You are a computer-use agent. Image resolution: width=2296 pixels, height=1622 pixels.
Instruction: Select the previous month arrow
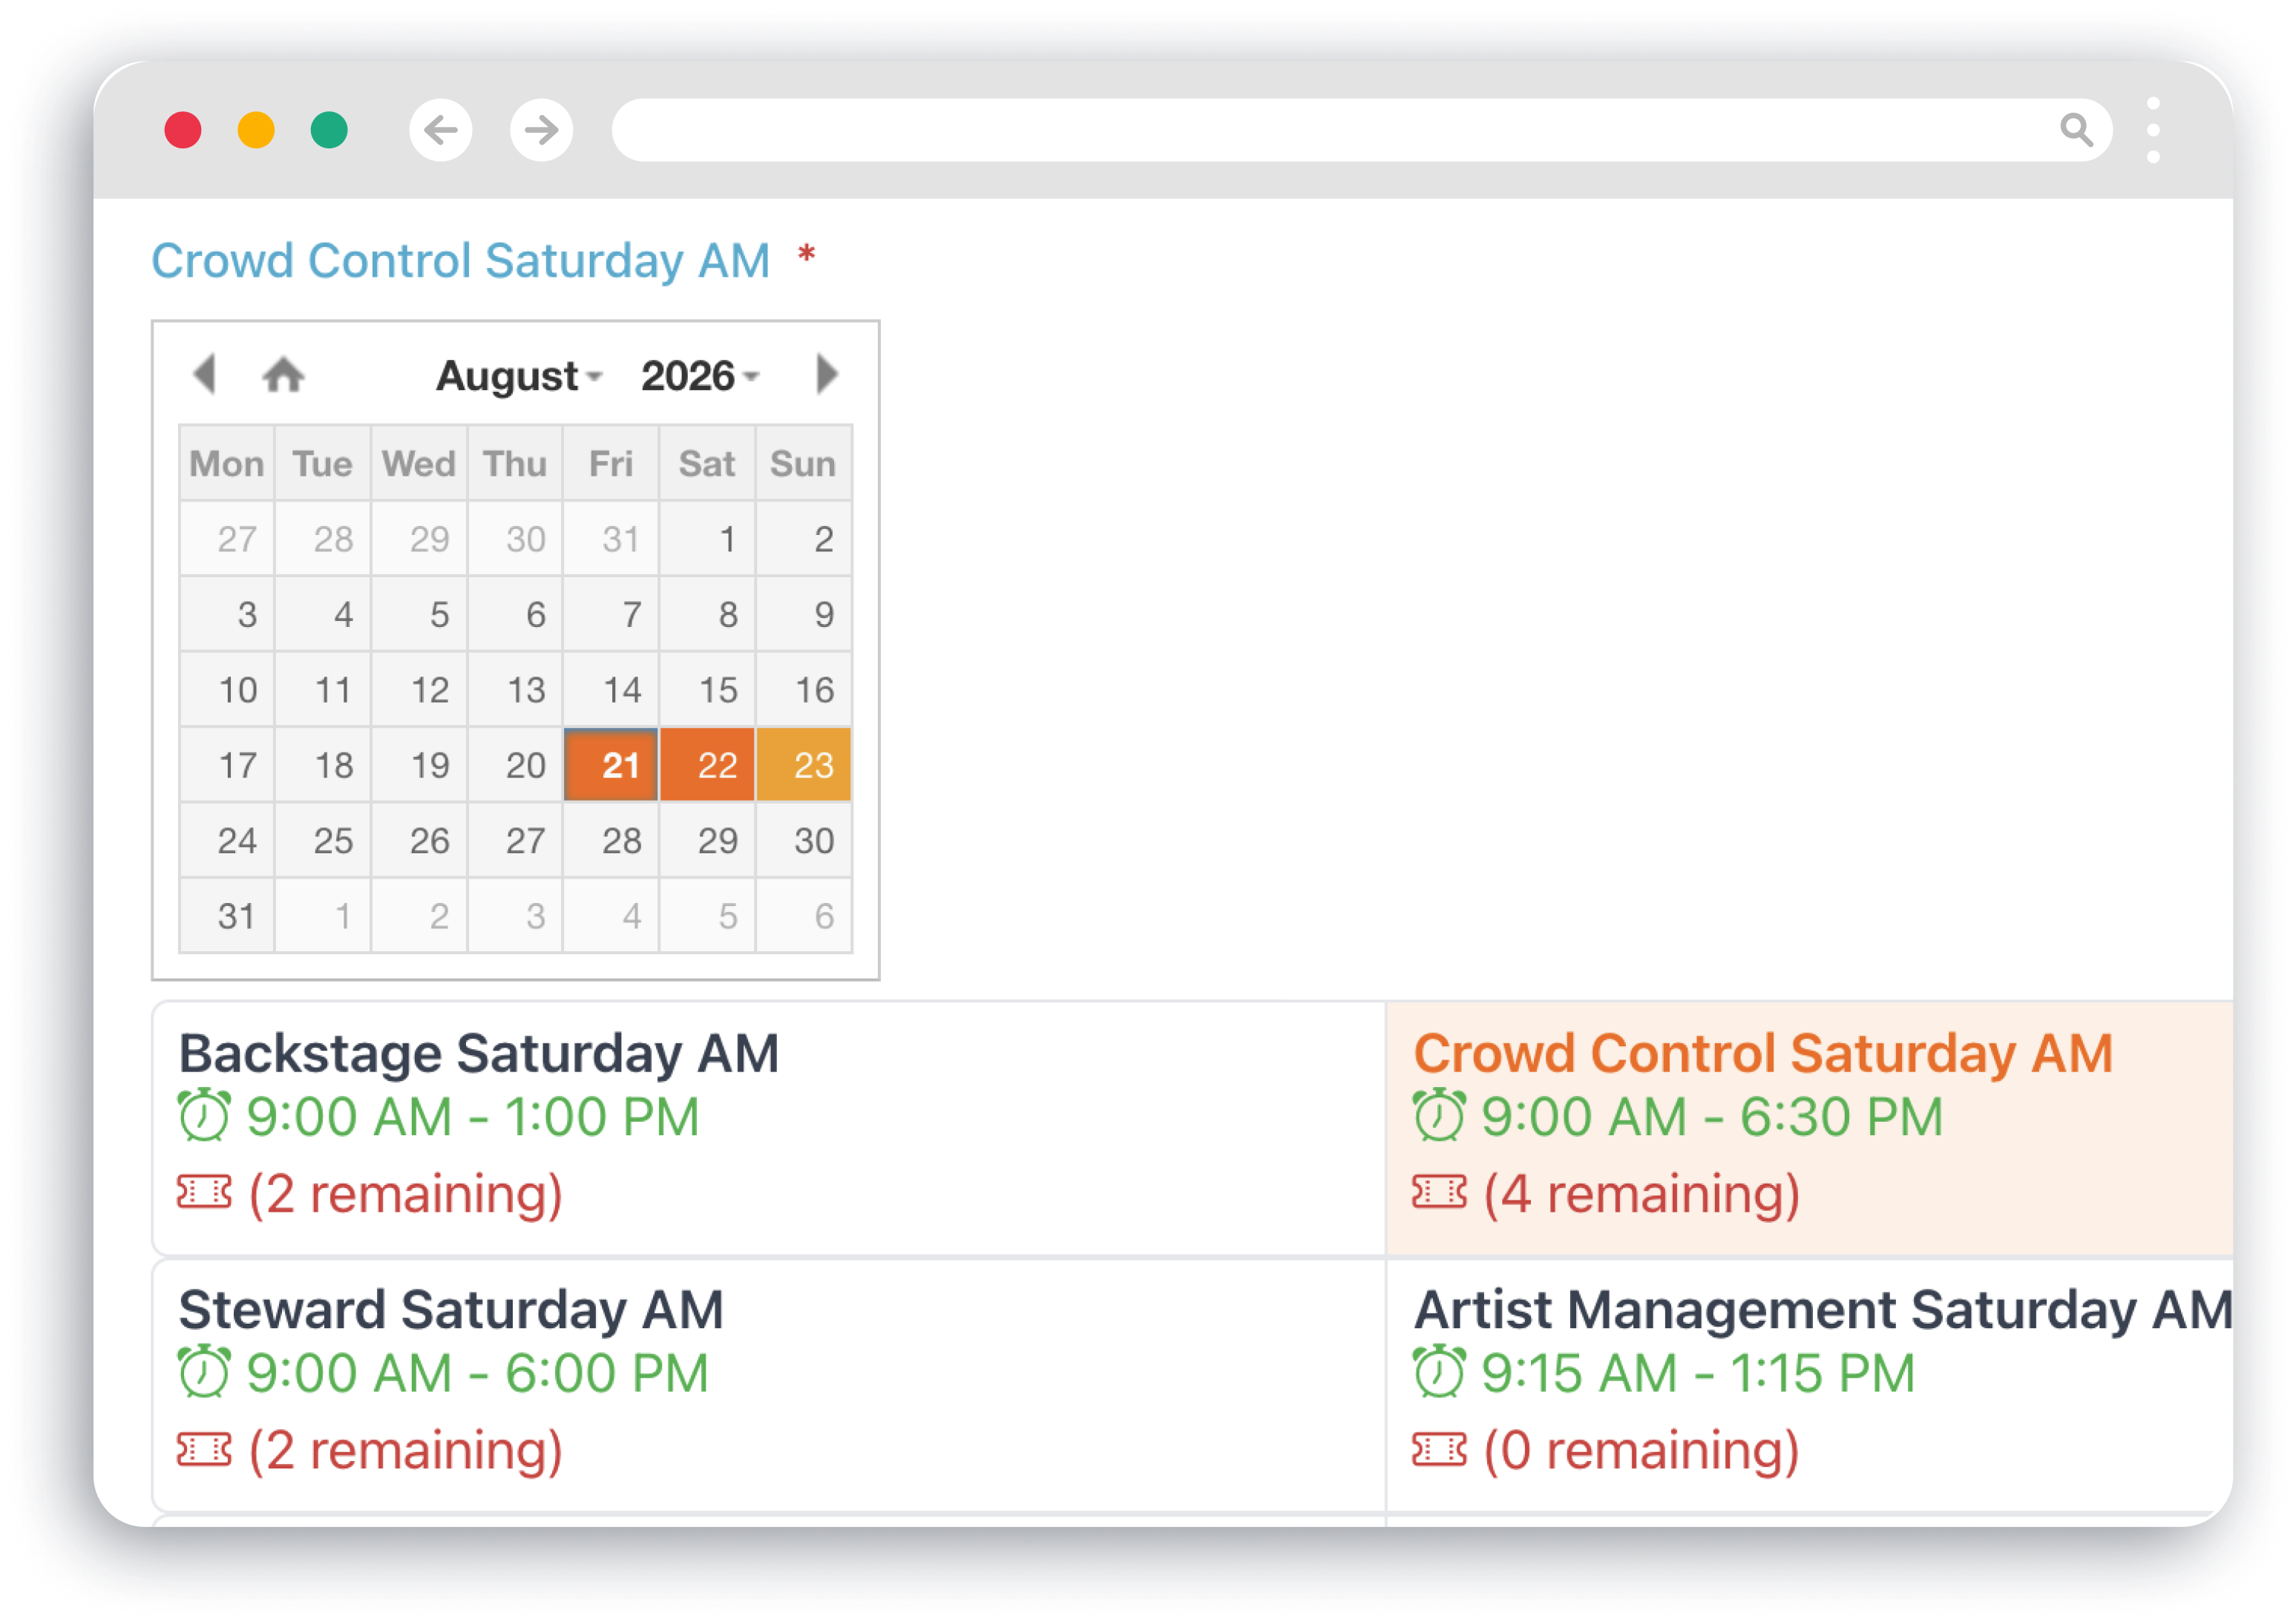[205, 375]
